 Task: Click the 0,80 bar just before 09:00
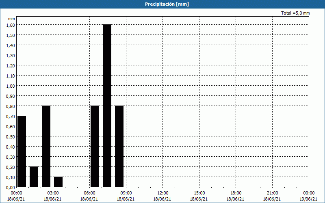coord(119,147)
